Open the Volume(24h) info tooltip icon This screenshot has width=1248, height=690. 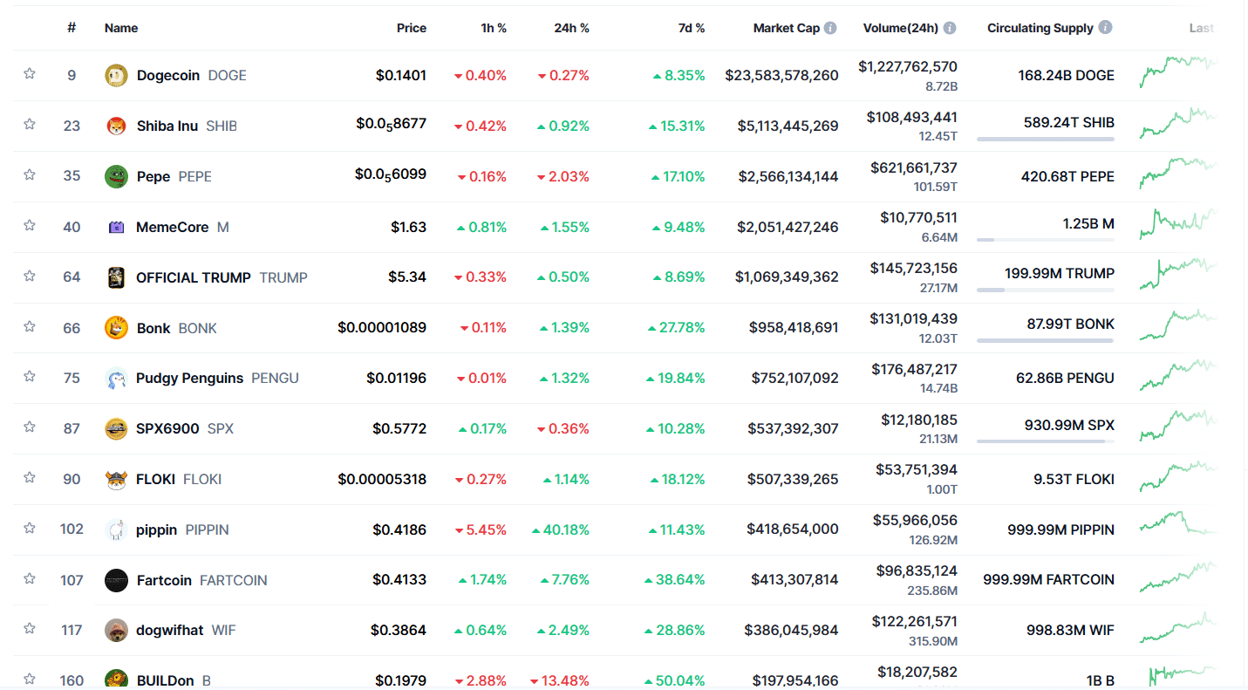click(x=951, y=27)
